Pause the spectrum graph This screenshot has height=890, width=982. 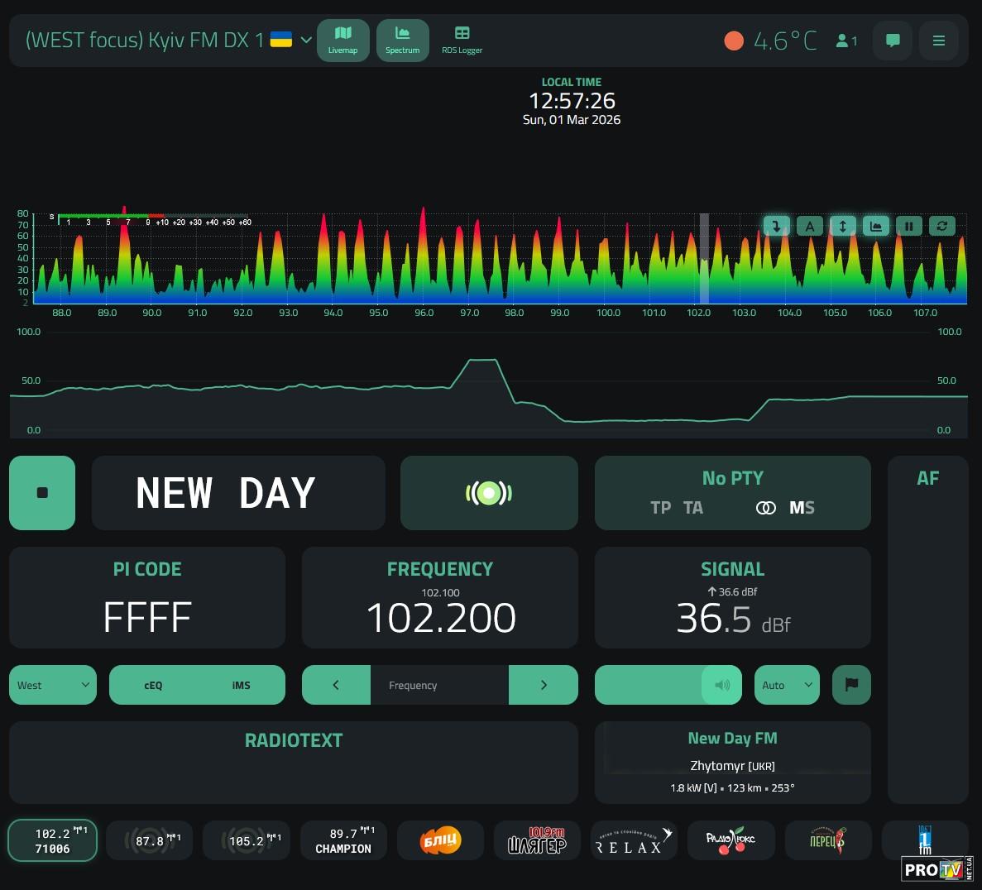tap(908, 226)
